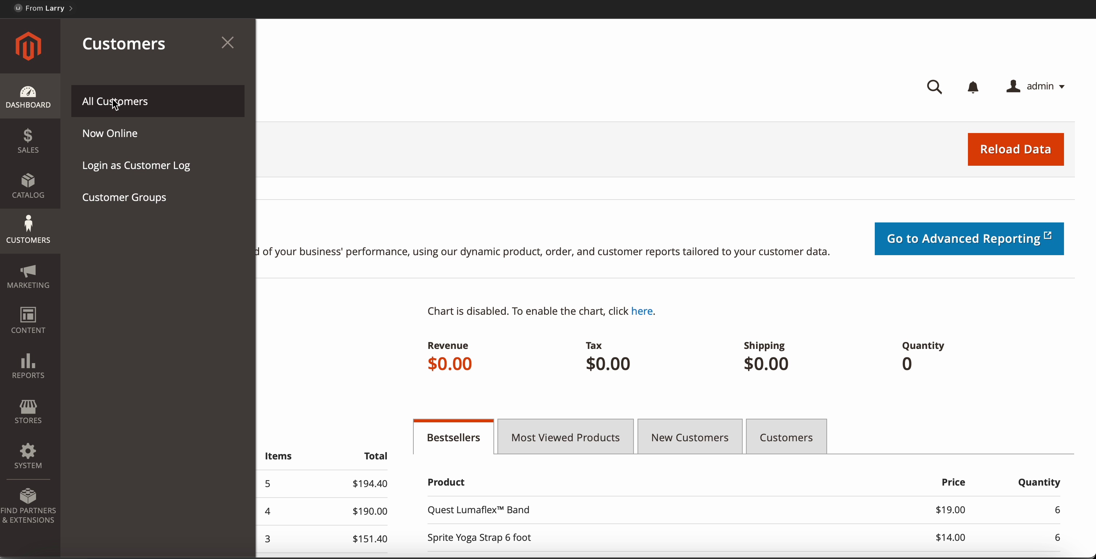Close the Customers submenu panel
The height and width of the screenshot is (559, 1096).
[228, 43]
